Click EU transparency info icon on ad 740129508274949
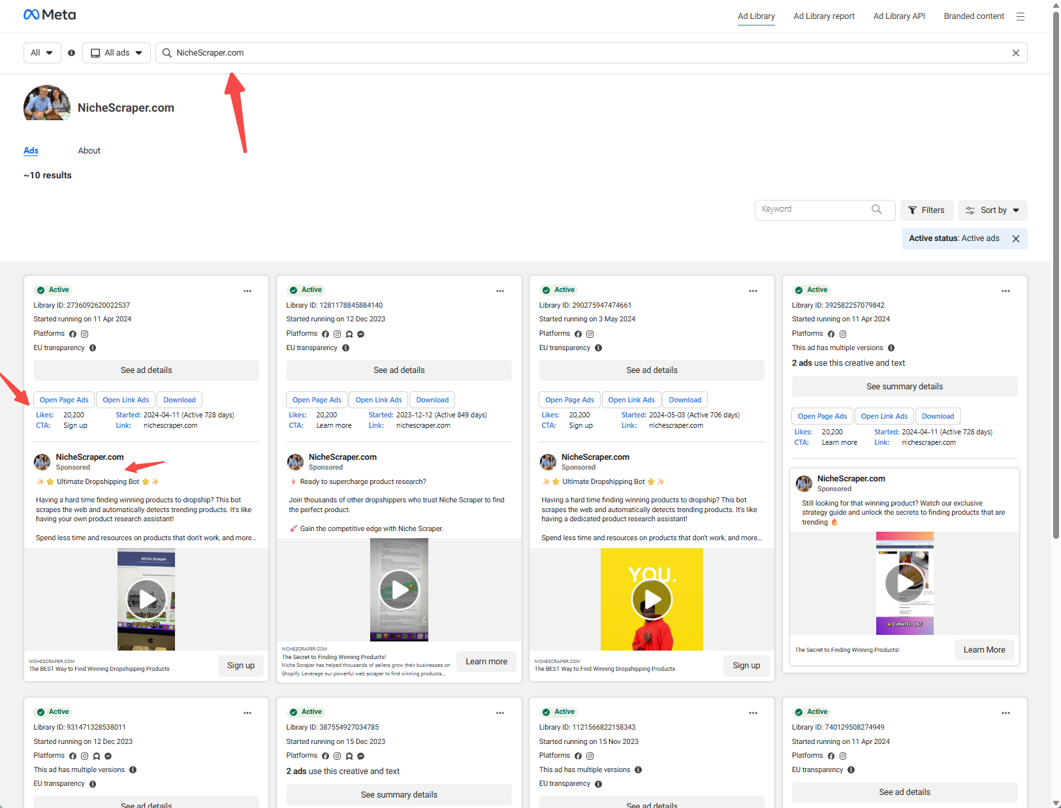 pos(851,770)
